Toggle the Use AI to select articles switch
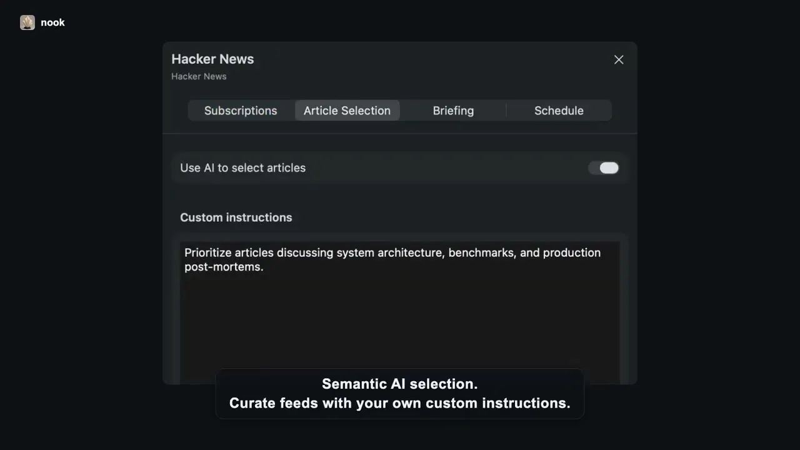This screenshot has height=450, width=800. pos(604,167)
